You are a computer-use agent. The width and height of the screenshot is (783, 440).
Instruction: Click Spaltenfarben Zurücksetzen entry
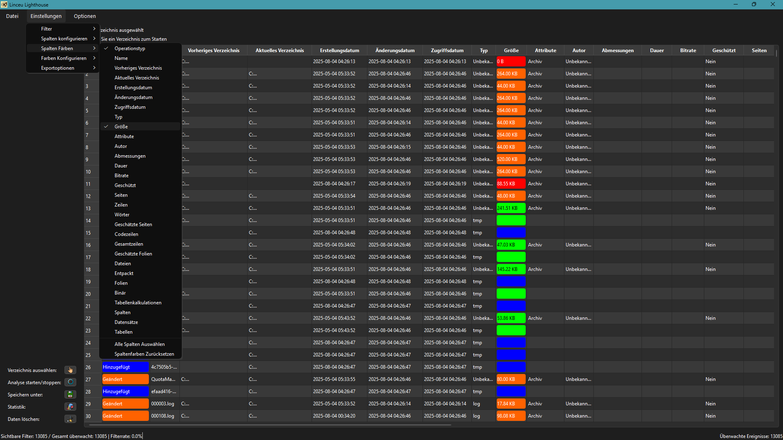[144, 354]
